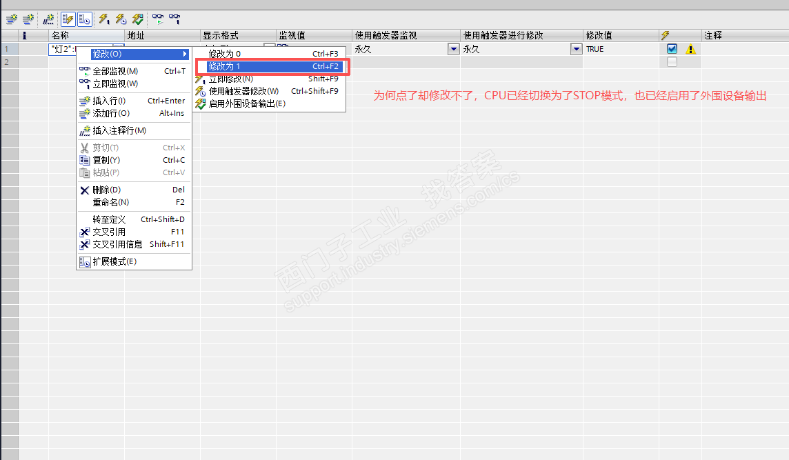Select row number 2 header
Viewport: 789px width, 460px height.
pos(10,62)
